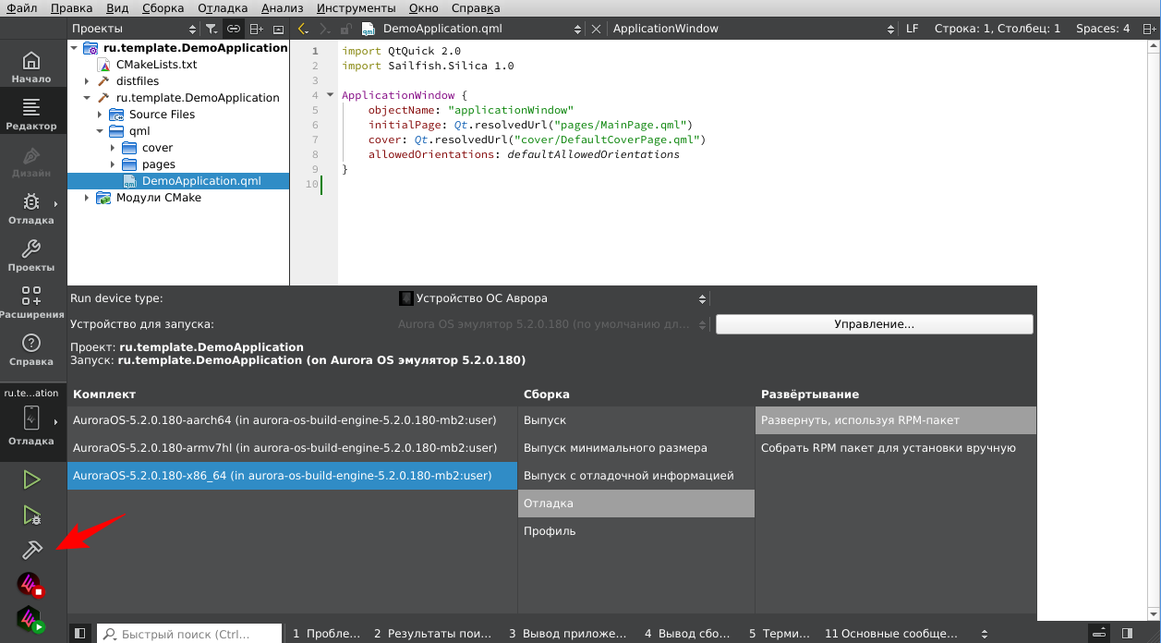
Task: Open the Сборка menu
Action: tap(163, 8)
